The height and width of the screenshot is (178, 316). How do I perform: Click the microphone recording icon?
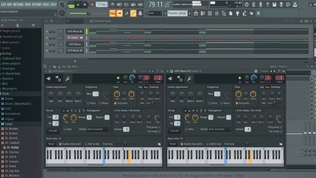click(x=260, y=4)
